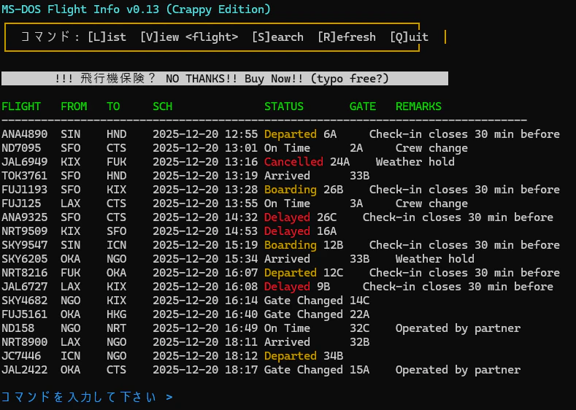
Task: Select flight number JAL2422
Action: 25,370
